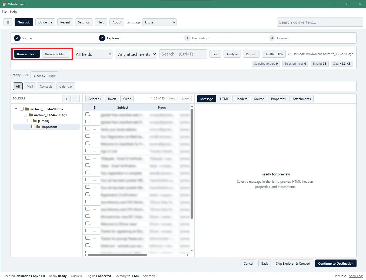Tick the fifth message row checkbox

click(87, 143)
